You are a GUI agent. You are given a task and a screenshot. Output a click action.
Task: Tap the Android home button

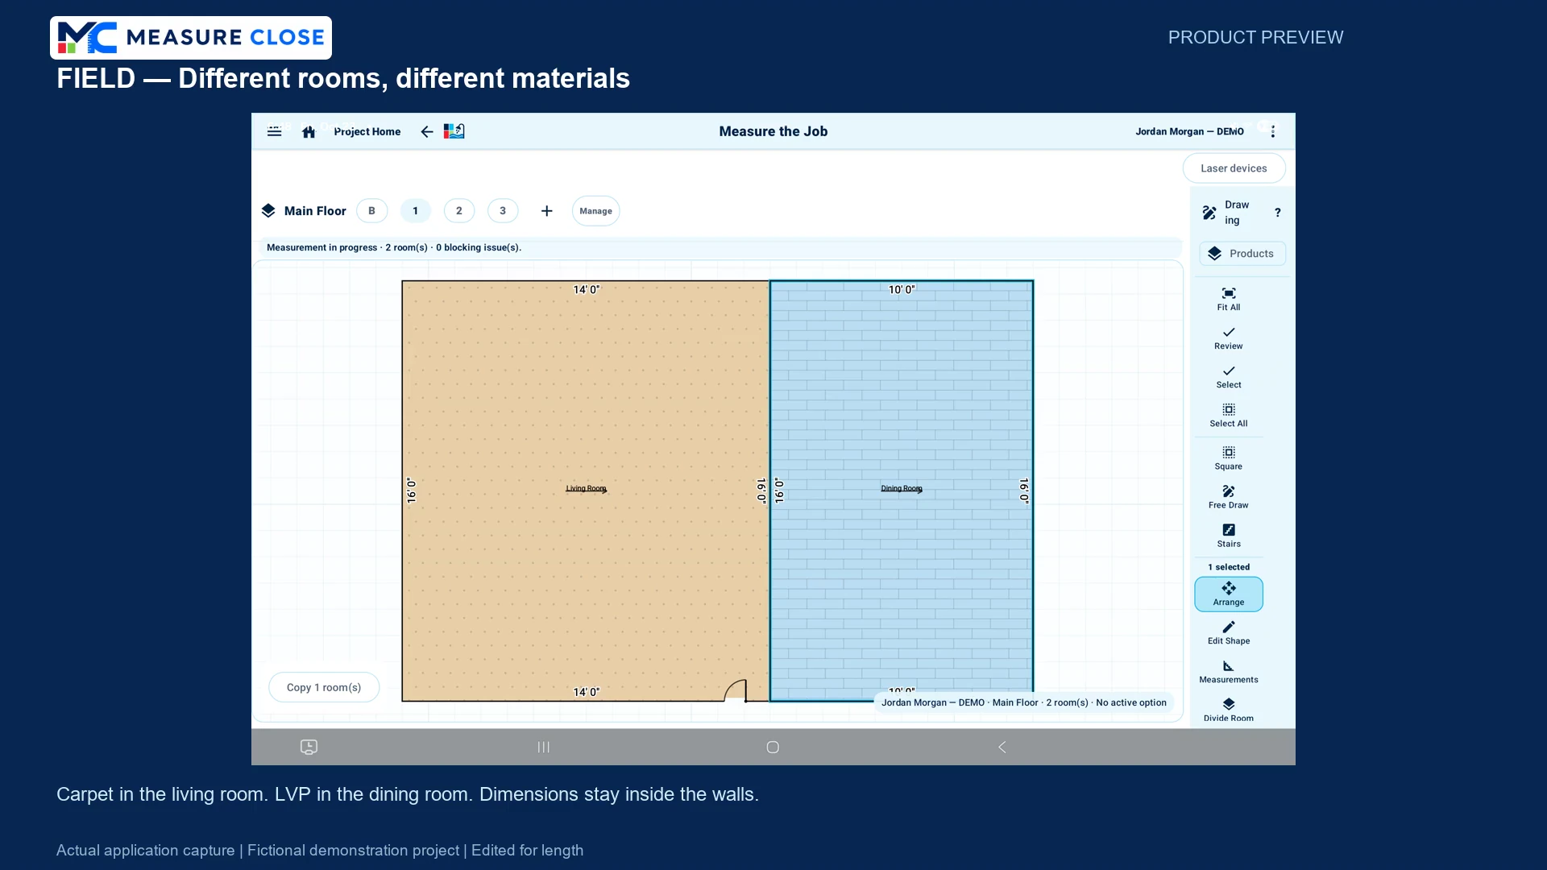pyautogui.click(x=773, y=747)
